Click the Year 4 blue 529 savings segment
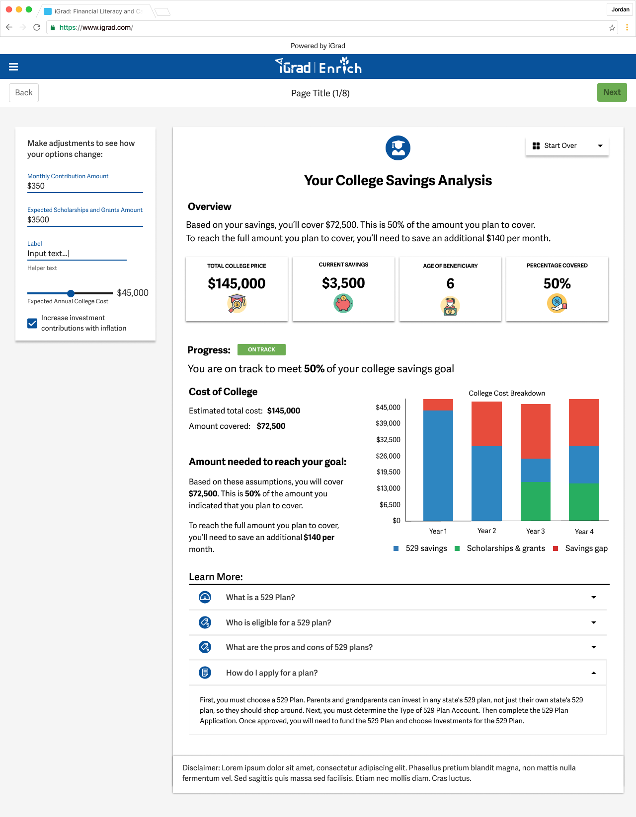 [584, 465]
